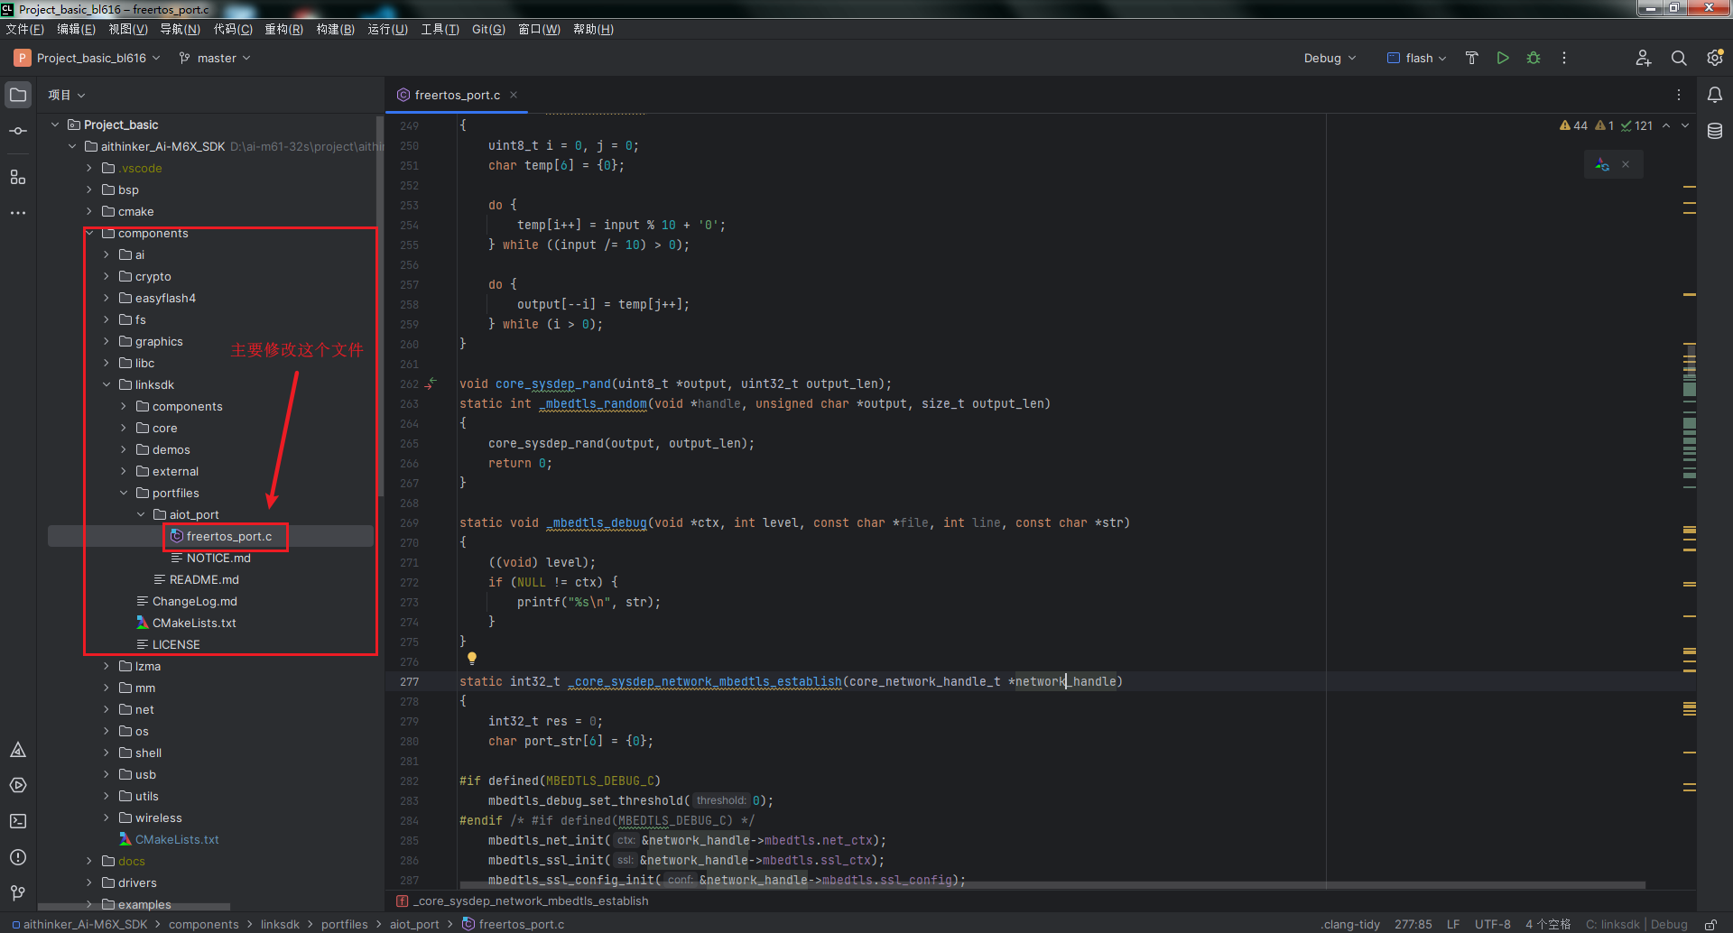The height and width of the screenshot is (933, 1733).
Task: Click the editor horizontal scrollbar
Action: [1052, 885]
